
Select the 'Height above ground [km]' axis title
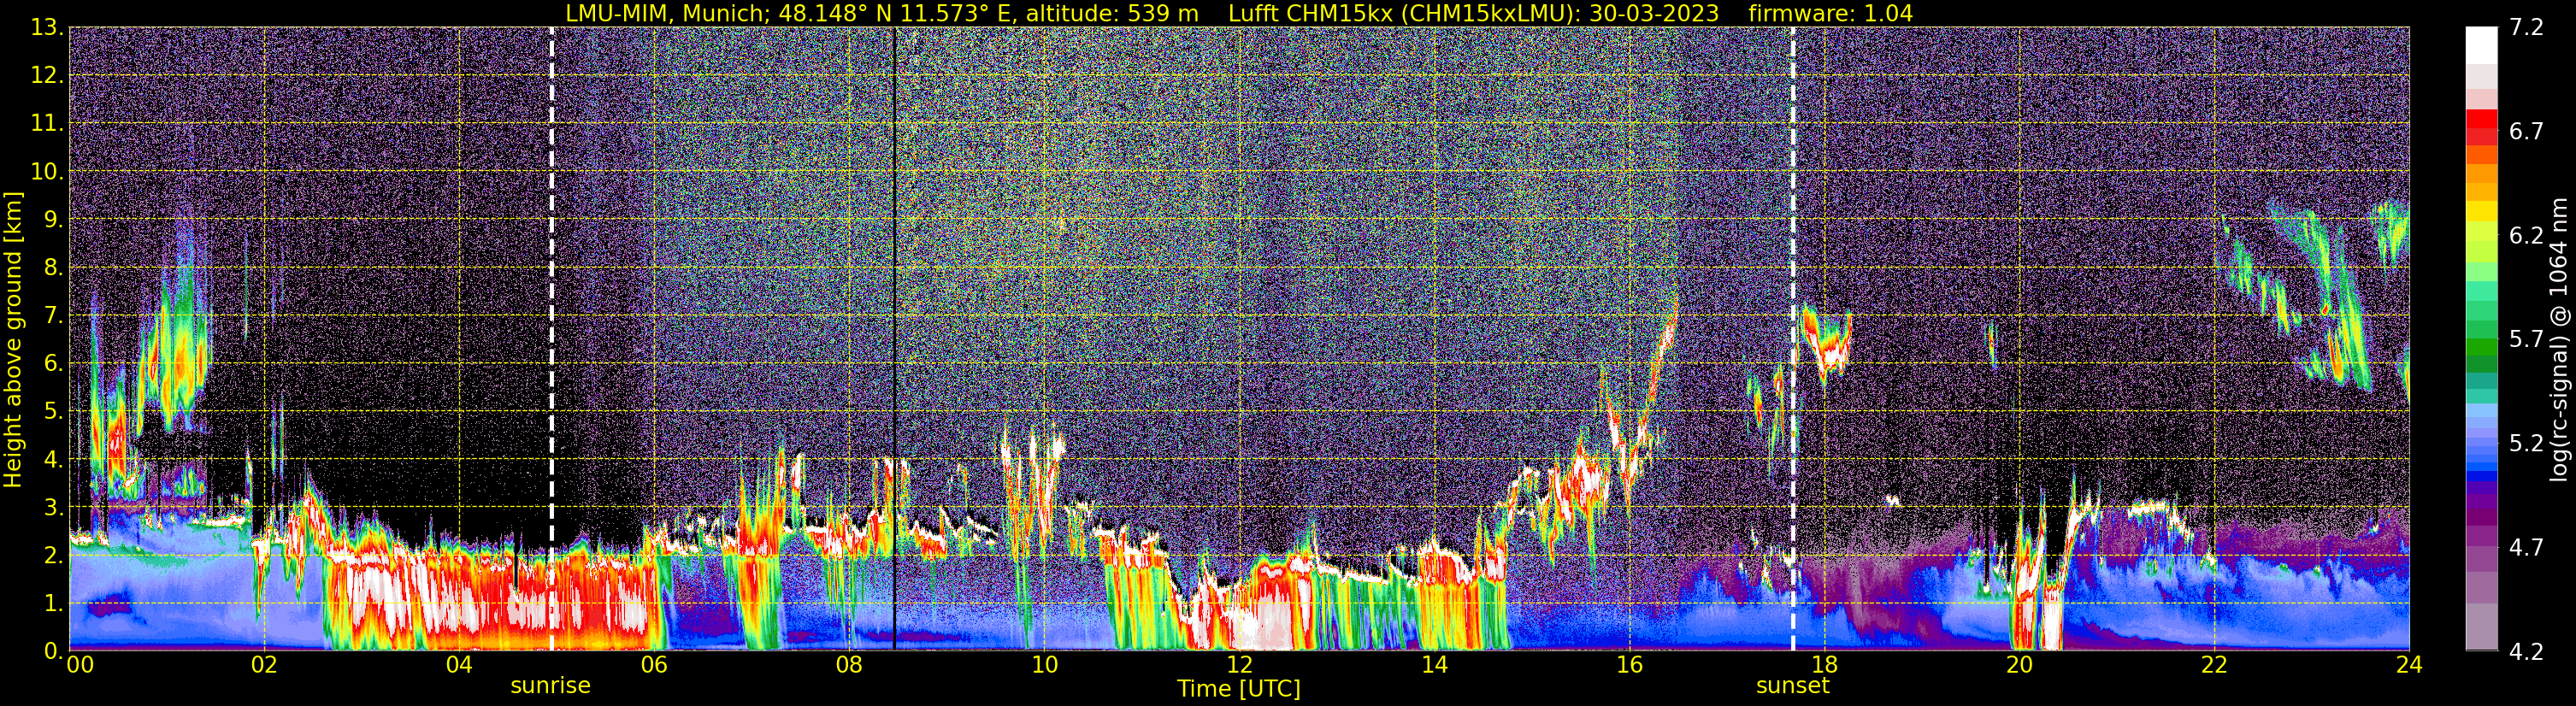tap(13, 340)
